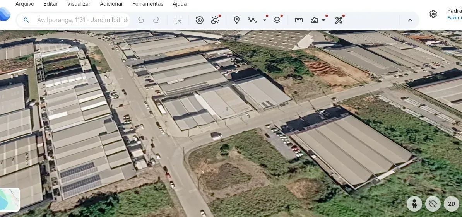
Task: Click the redo arrow icon
Action: 156,20
